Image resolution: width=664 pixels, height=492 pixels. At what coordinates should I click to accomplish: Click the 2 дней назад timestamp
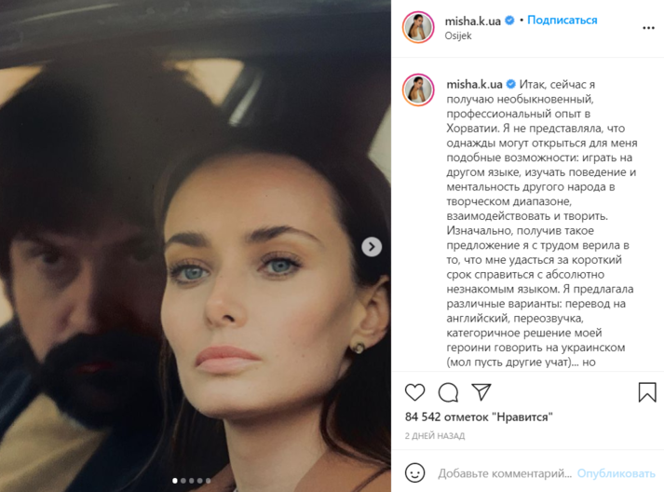pos(435,436)
